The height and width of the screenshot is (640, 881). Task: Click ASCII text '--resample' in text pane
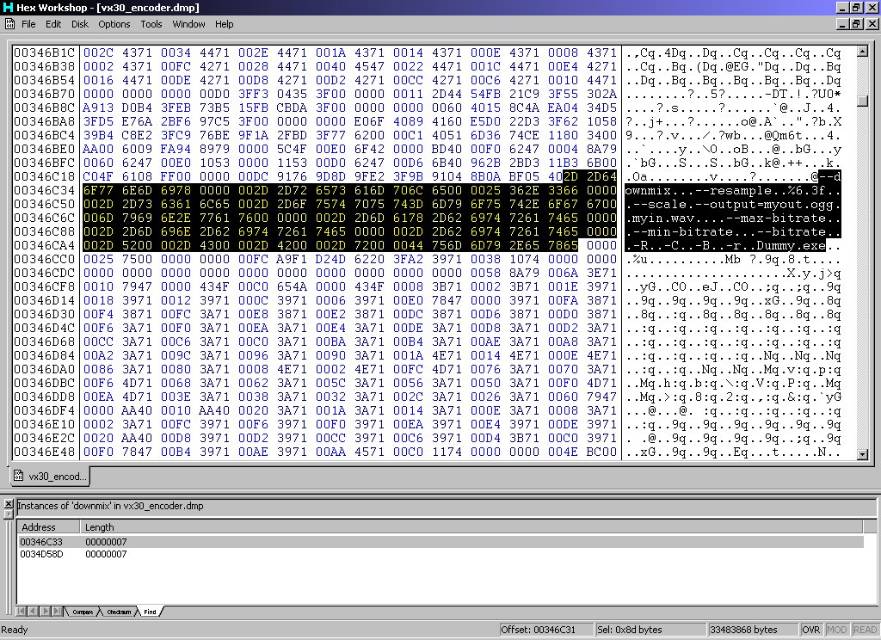click(733, 190)
